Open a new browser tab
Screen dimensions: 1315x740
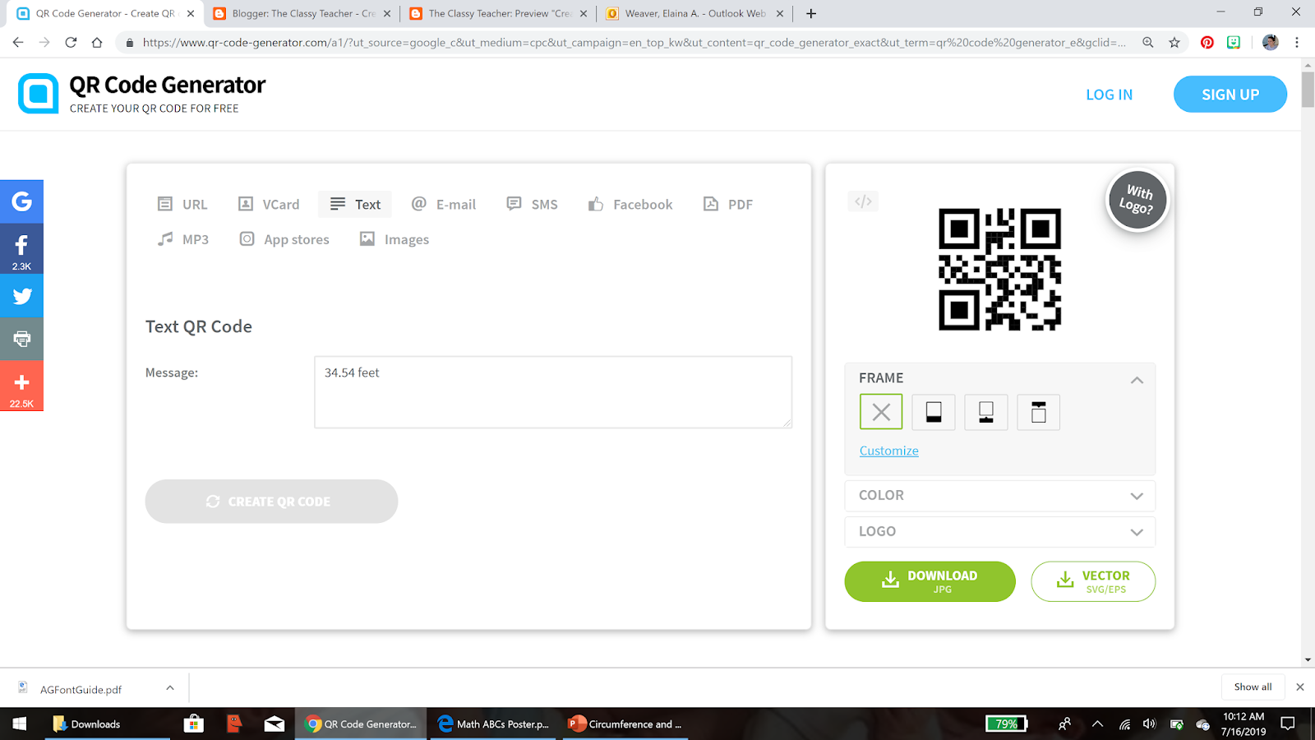coord(811,13)
